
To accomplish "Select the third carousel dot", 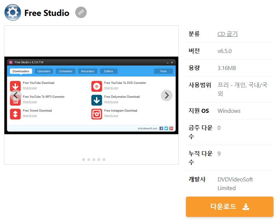I will tap(94, 160).
